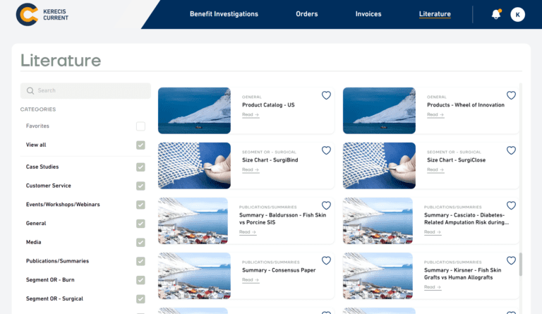
Task: Click the search magnifier icon
Action: (x=30, y=90)
